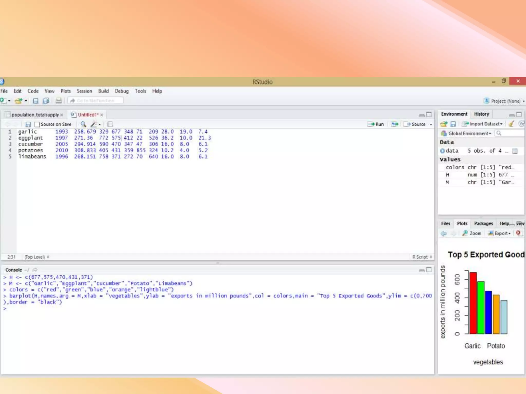Switch to the History tab
This screenshot has height=394, width=526.
pyautogui.click(x=481, y=114)
